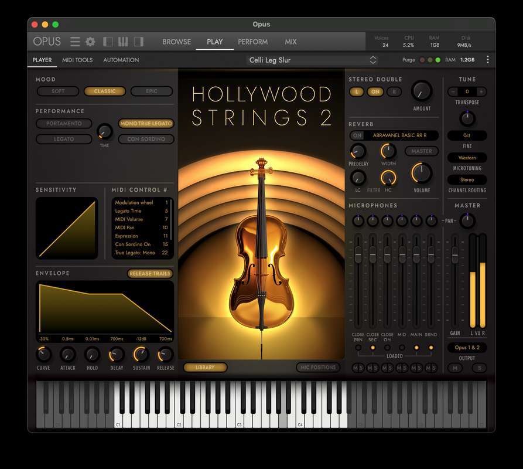This screenshot has height=469, width=523.
Task: Toggle the Close Prin mic loaded indicator
Action: tap(358, 348)
